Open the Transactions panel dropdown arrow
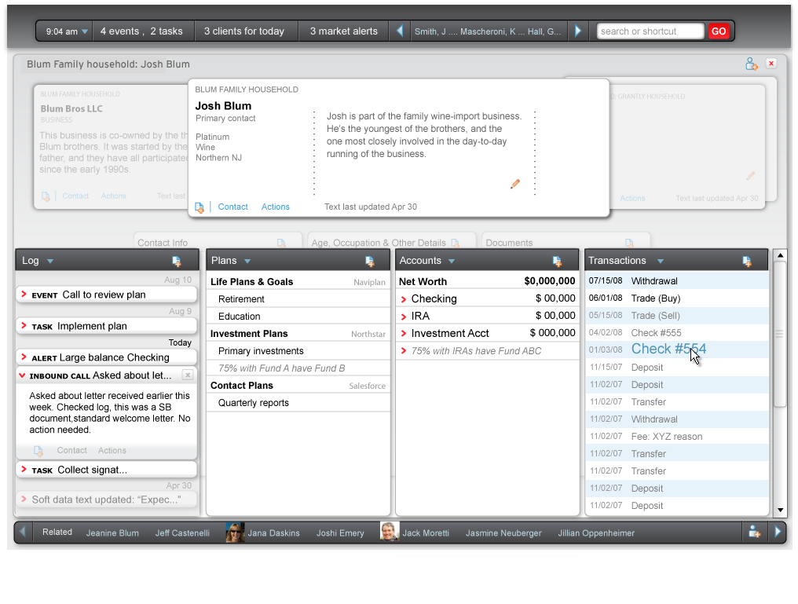This screenshot has height=604, width=798. 660,261
